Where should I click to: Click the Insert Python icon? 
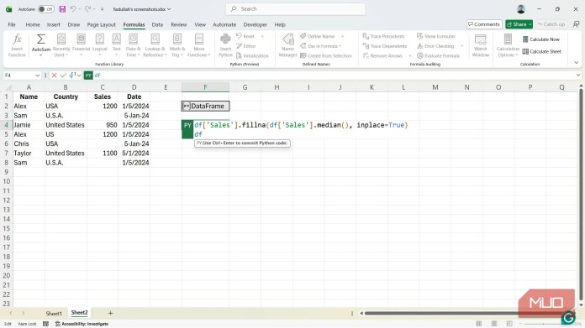coord(225,45)
